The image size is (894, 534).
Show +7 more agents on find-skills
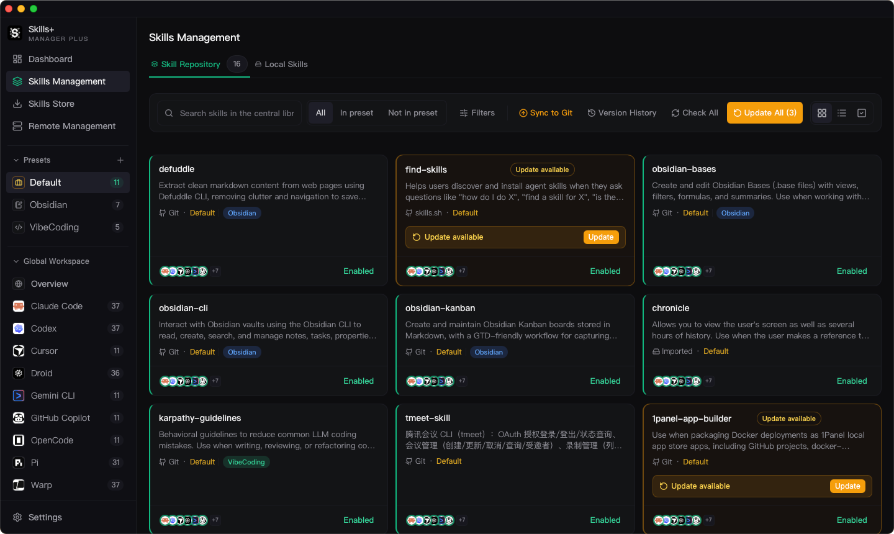tap(462, 271)
